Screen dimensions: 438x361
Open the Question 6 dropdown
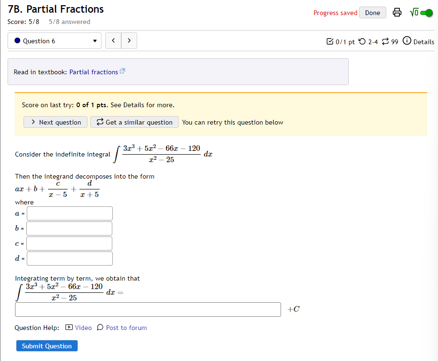54,41
